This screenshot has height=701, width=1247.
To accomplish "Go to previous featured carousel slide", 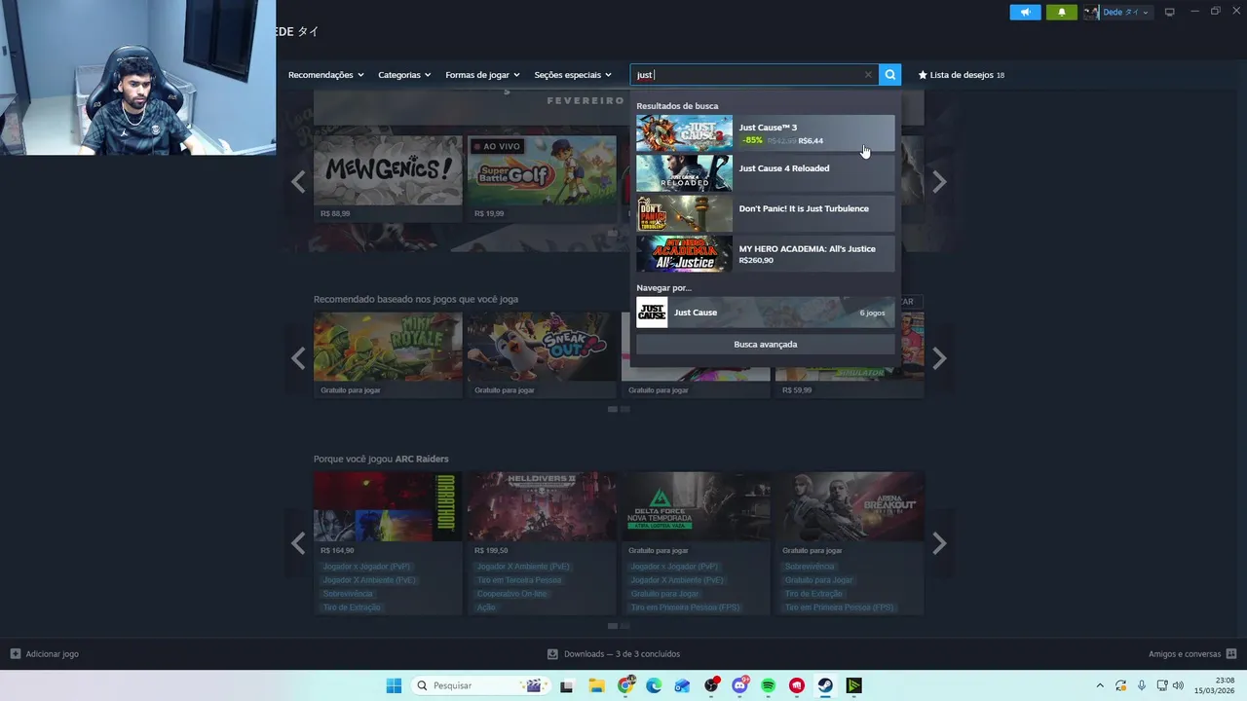I will (x=298, y=181).
